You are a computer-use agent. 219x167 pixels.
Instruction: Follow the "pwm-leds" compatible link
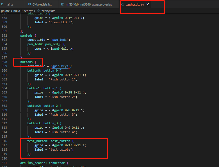[x=59, y=40]
